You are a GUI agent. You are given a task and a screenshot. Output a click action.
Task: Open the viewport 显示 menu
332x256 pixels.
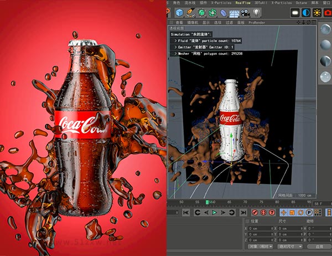[206, 22]
